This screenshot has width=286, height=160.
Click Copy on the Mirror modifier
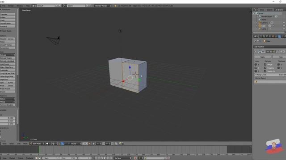[279, 57]
